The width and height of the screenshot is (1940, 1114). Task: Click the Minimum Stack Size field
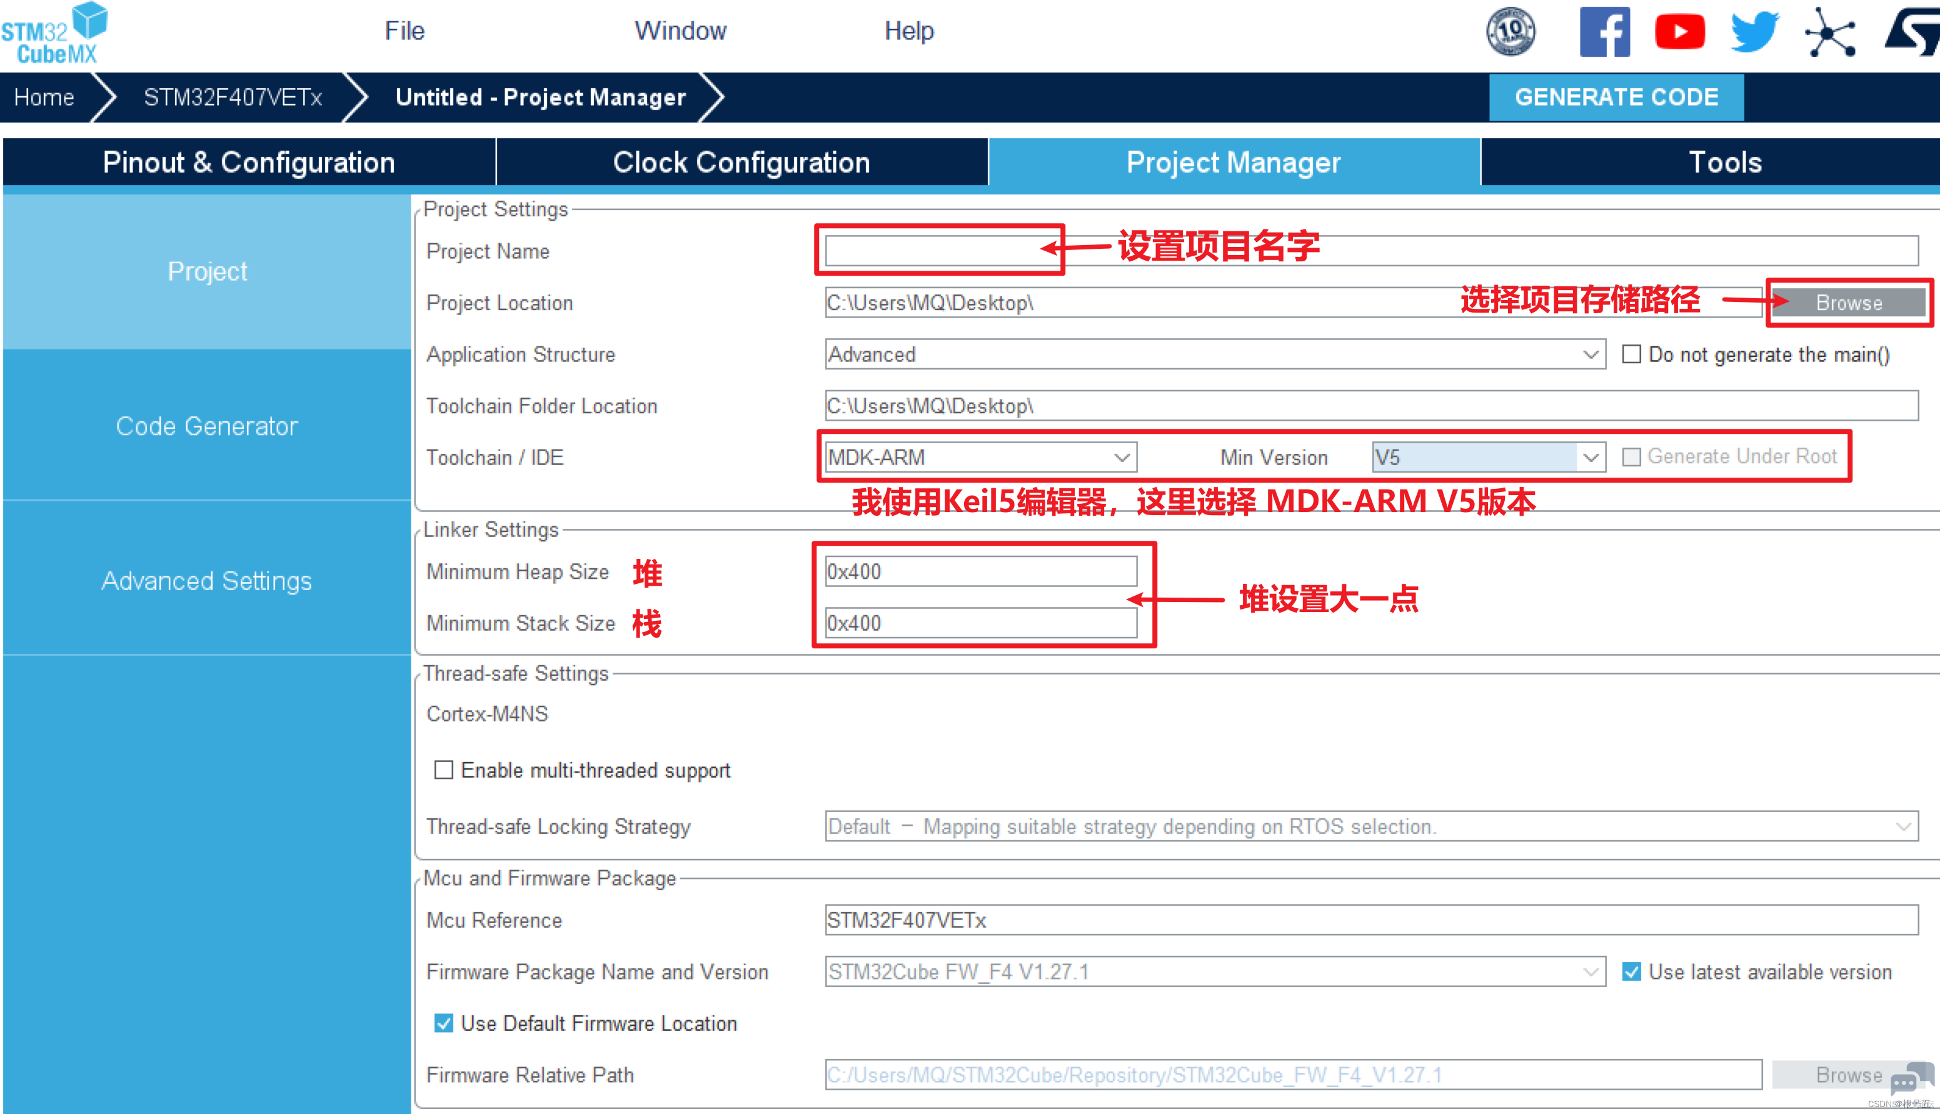[x=981, y=623]
